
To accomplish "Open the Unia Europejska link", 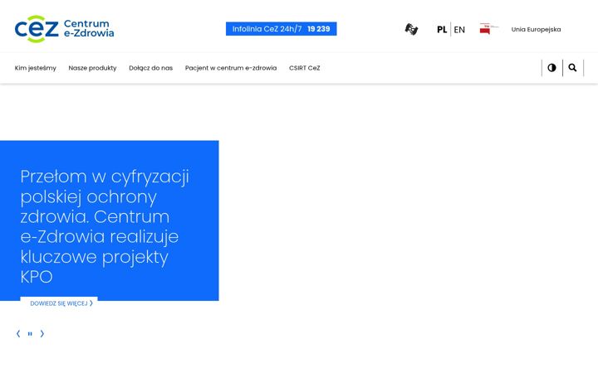I will [x=536, y=29].
